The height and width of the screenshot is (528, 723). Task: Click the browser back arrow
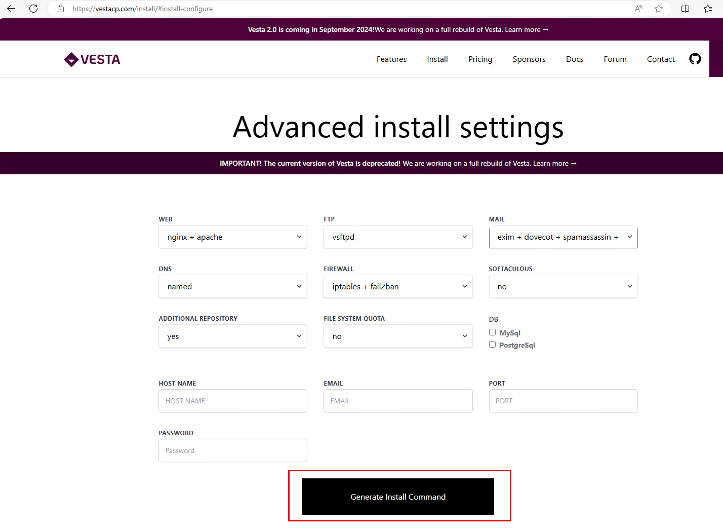(x=11, y=9)
